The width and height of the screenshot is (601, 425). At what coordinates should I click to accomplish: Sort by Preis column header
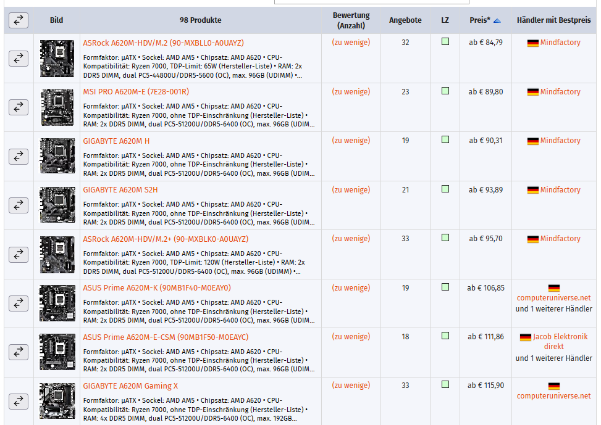point(480,20)
